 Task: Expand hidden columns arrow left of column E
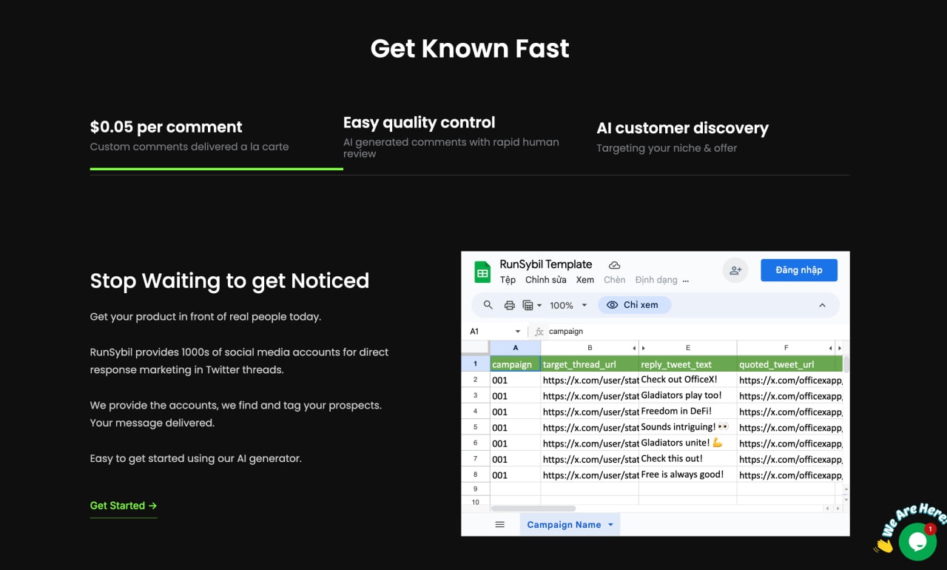(644, 348)
